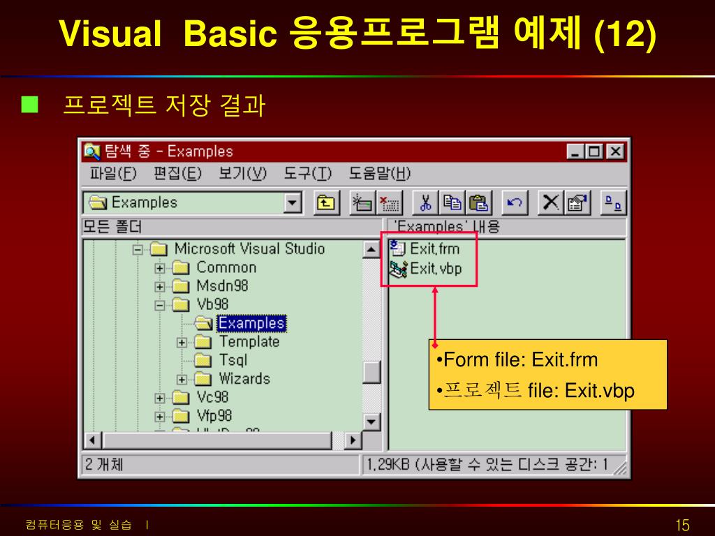Expand the Msdn98 folder node
Image resolution: width=715 pixels, height=536 pixels.
160,287
